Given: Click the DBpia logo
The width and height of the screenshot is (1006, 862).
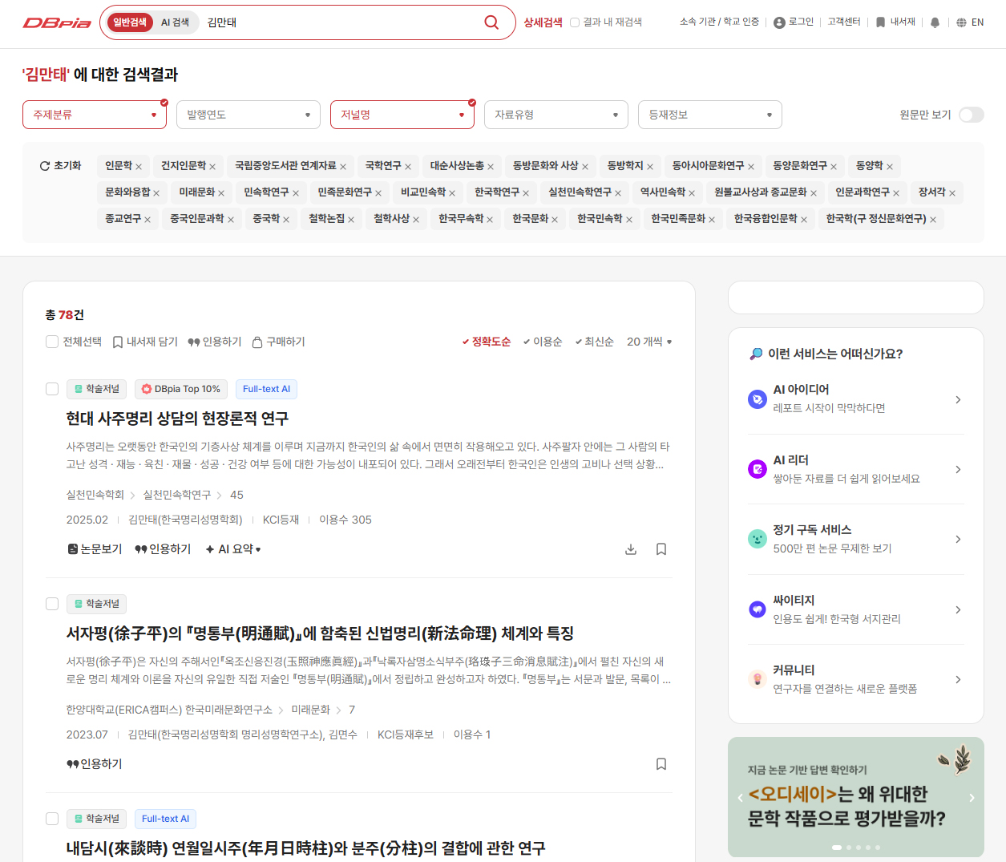Looking at the screenshot, I should tap(57, 22).
